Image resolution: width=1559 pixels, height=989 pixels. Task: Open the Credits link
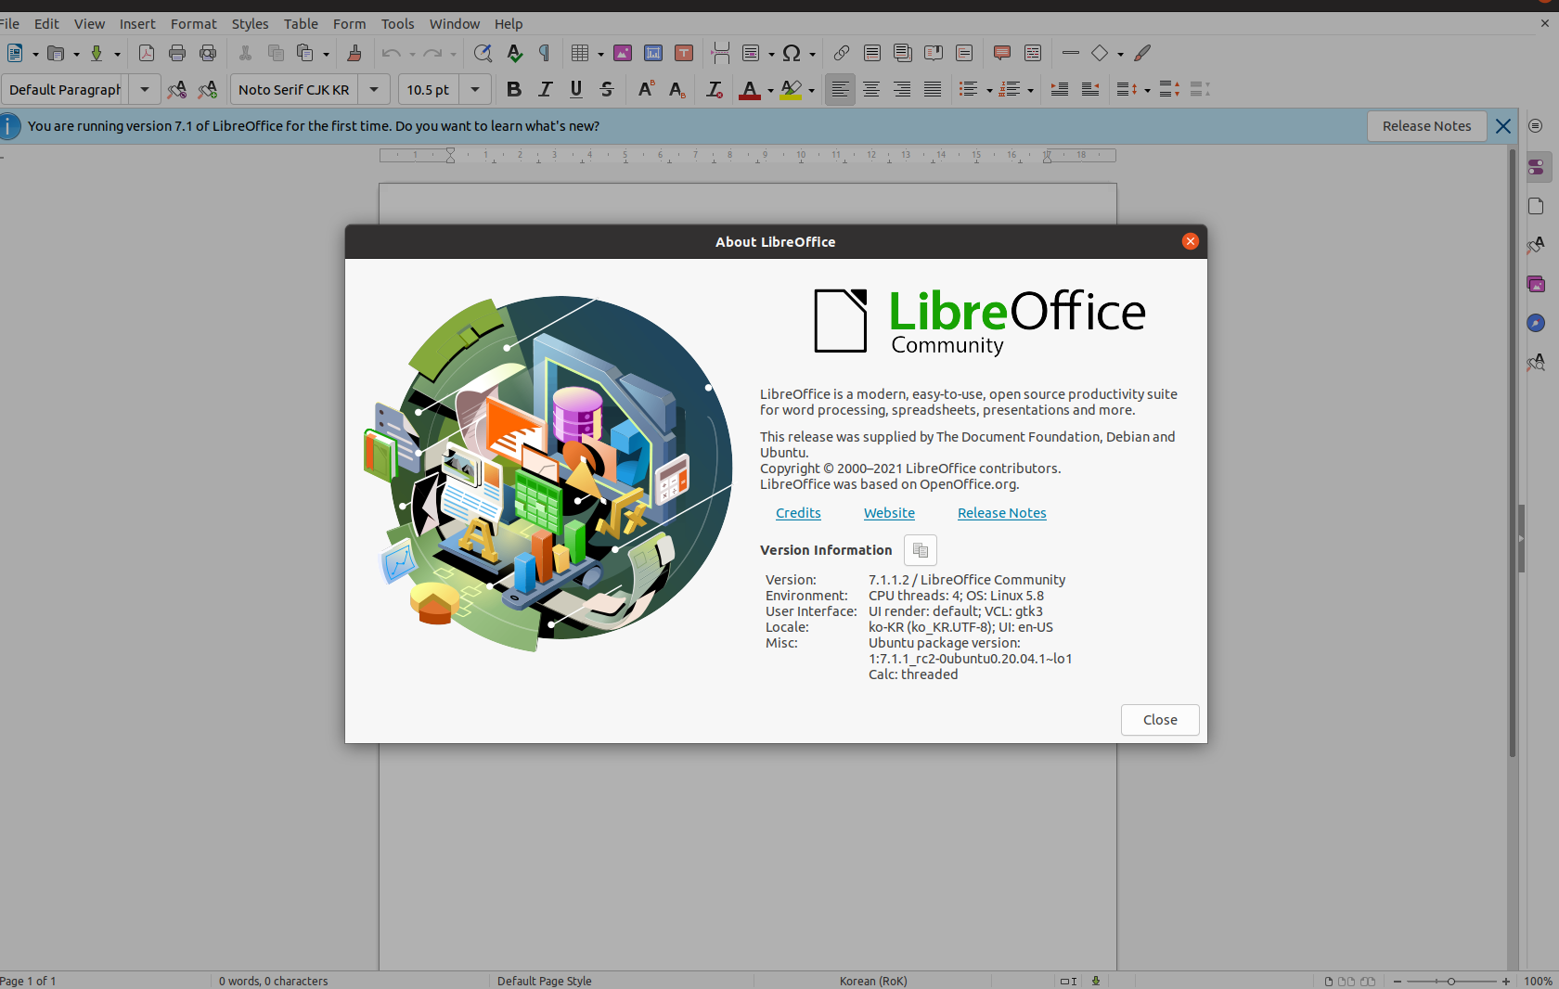pyautogui.click(x=798, y=513)
